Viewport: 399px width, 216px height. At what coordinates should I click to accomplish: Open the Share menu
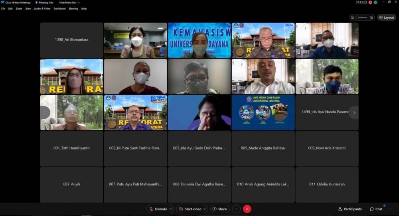(x=19, y=9)
